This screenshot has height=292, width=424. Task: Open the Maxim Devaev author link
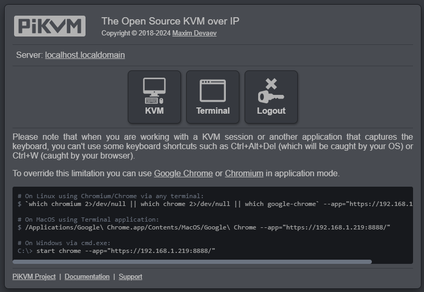point(194,33)
